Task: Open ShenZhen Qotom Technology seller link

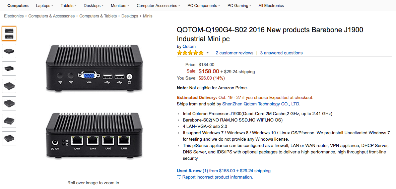Action: tap(261, 104)
